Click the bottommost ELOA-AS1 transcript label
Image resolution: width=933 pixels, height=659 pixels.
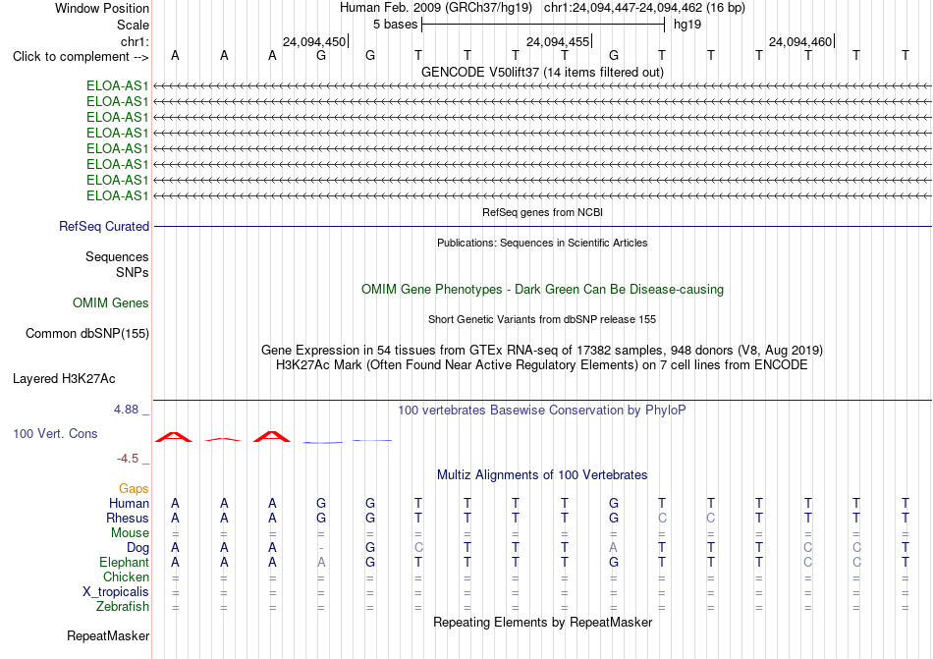click(x=117, y=195)
